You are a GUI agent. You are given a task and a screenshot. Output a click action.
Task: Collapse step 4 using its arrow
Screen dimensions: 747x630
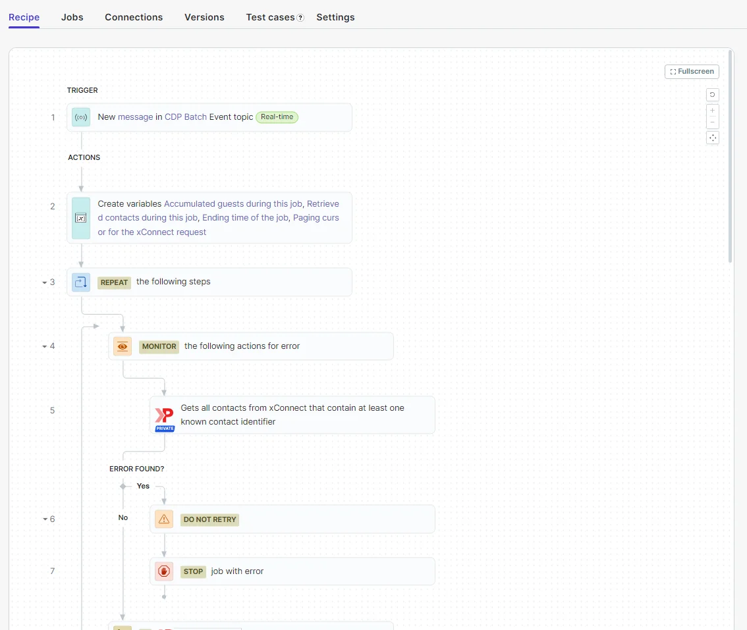(x=45, y=346)
